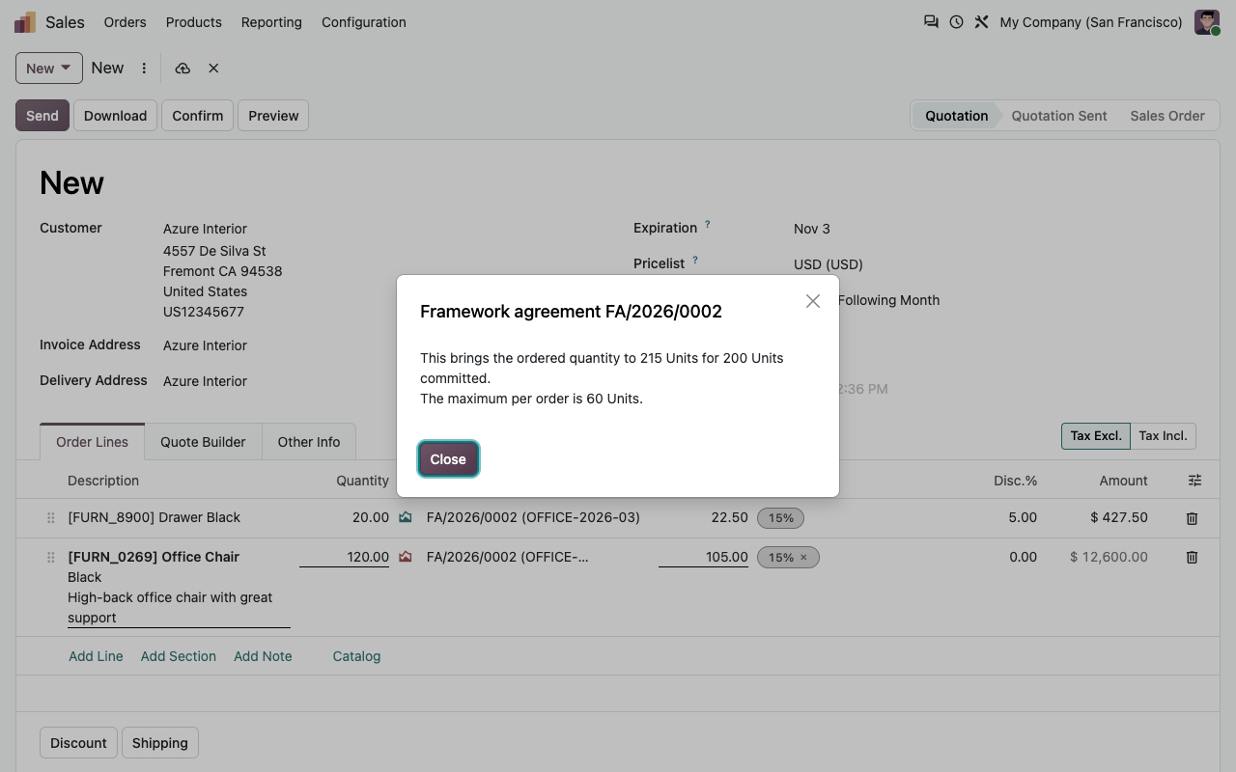Open the Reporting menu
This screenshot has height=772, width=1236.
click(x=271, y=22)
